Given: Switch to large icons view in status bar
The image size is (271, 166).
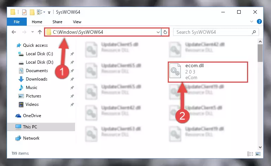Looking at the screenshot, I should click(x=258, y=154).
